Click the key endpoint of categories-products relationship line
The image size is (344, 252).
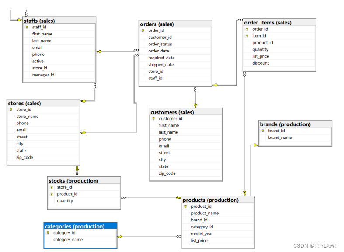click(x=120, y=237)
